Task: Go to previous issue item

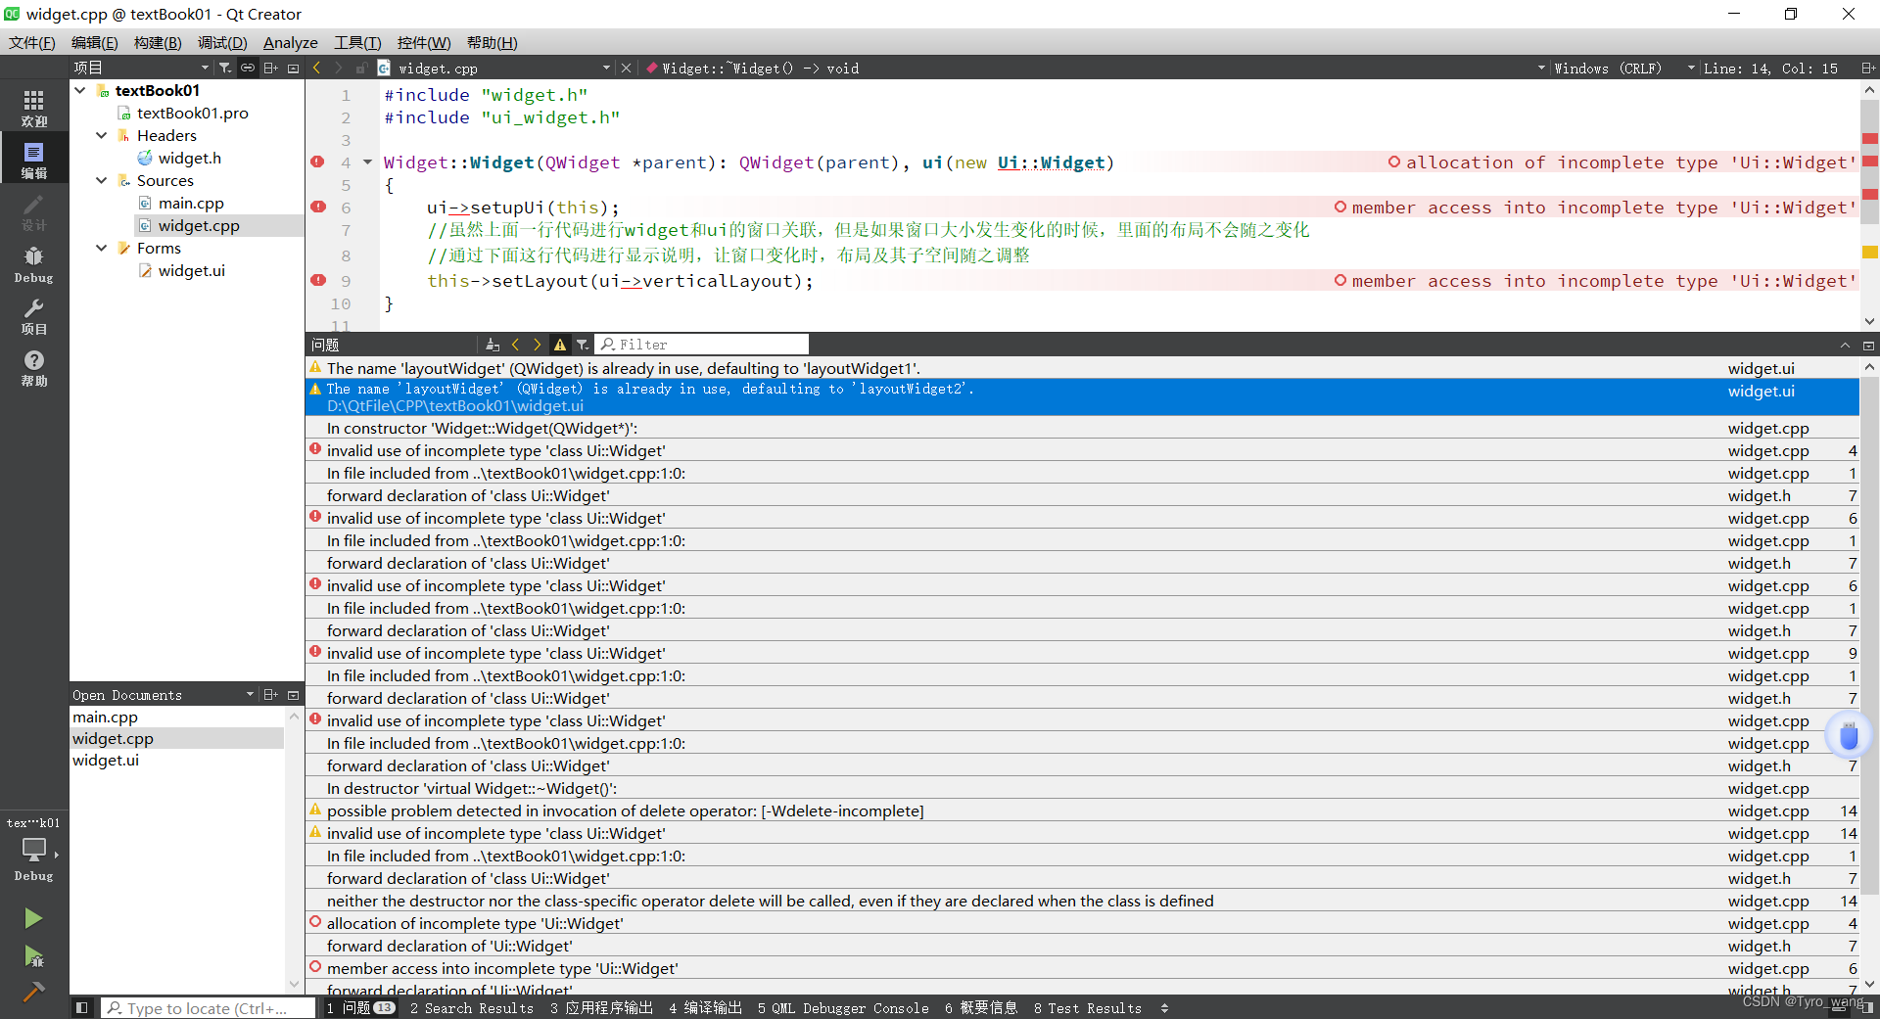Action: (515, 345)
